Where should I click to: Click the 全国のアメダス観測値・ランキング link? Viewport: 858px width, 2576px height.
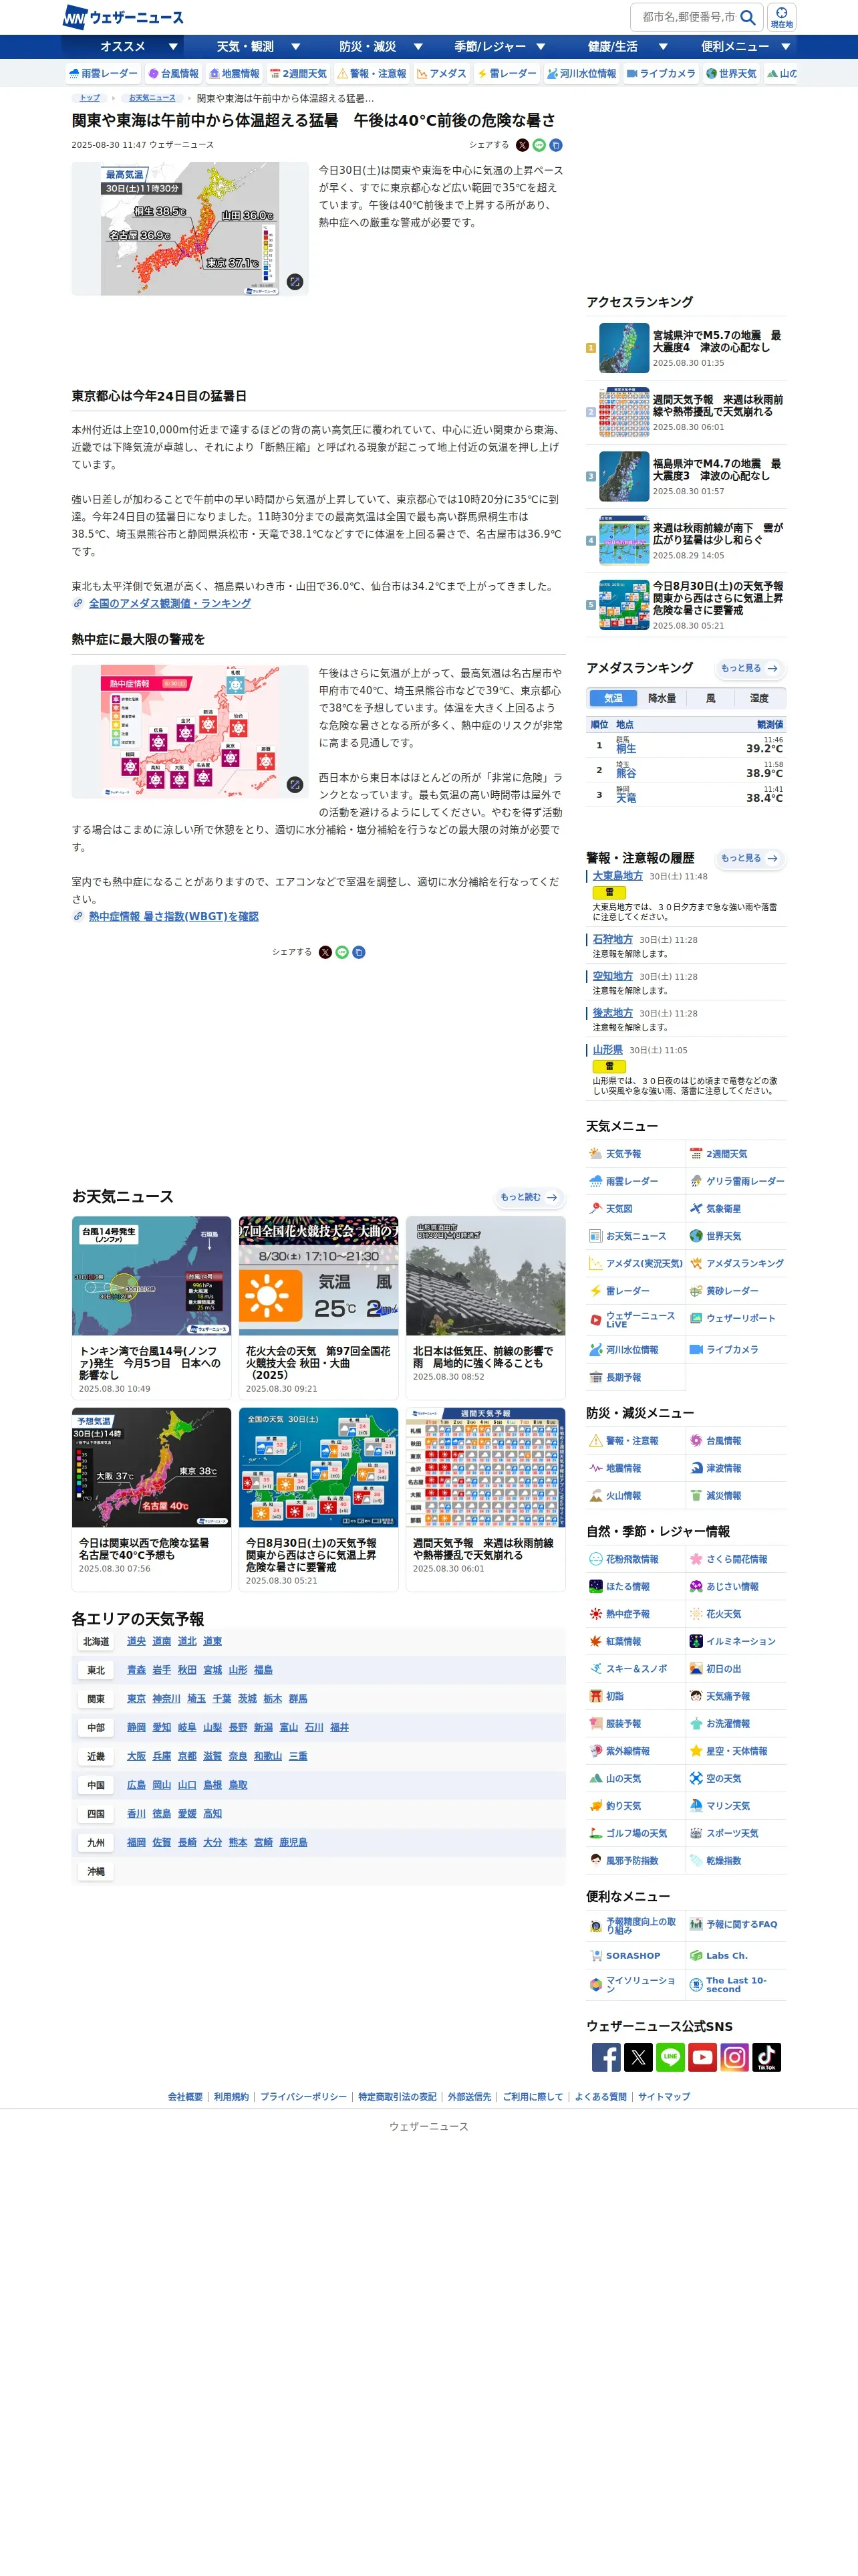(170, 603)
